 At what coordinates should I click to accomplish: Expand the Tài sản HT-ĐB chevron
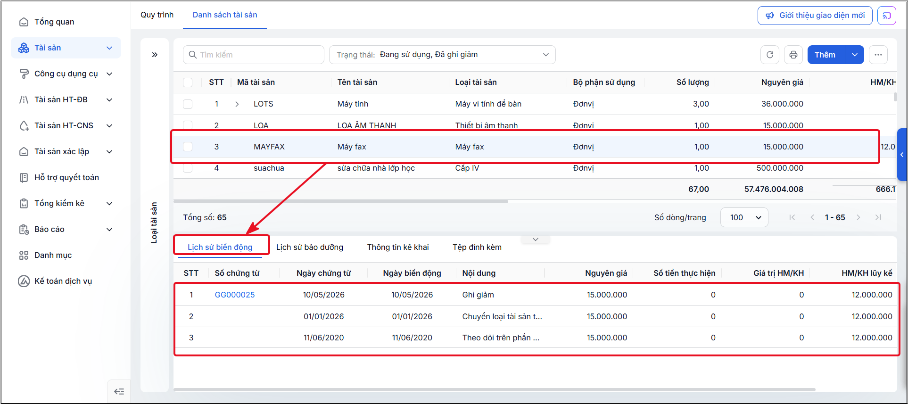(109, 100)
